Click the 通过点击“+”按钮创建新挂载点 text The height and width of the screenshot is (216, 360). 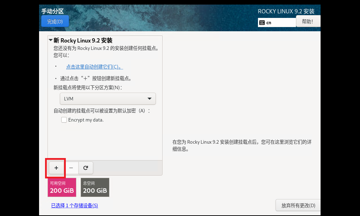96,79
